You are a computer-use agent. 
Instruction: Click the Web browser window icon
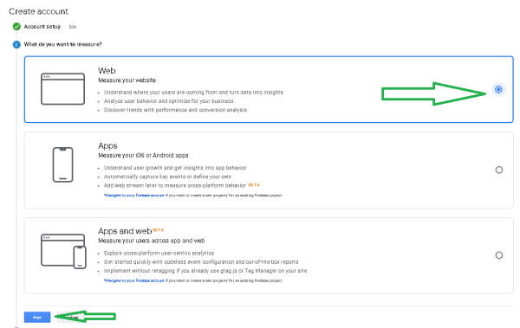pyautogui.click(x=62, y=89)
